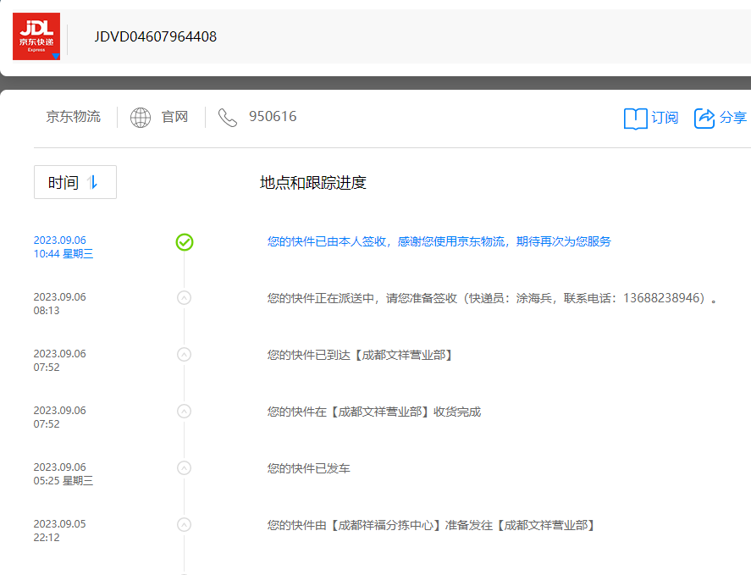Click the 成都祥福分拣中心 准备发往 message
The image size is (751, 575).
pyautogui.click(x=431, y=526)
